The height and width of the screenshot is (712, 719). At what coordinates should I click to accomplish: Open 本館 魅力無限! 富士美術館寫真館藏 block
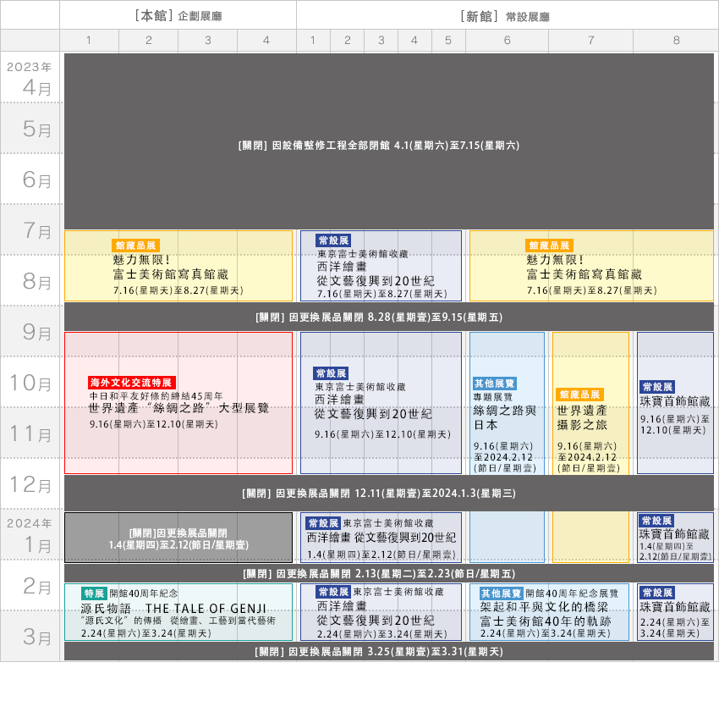[178, 266]
